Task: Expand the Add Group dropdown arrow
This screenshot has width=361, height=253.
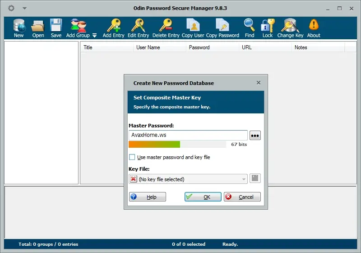Action: pos(94,36)
